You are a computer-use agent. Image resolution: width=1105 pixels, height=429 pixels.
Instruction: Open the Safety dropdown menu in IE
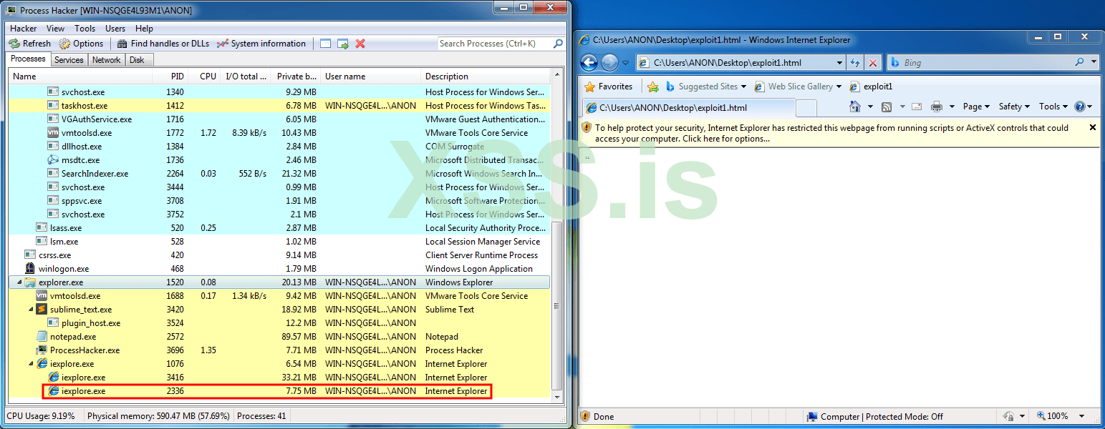pyautogui.click(x=1014, y=107)
